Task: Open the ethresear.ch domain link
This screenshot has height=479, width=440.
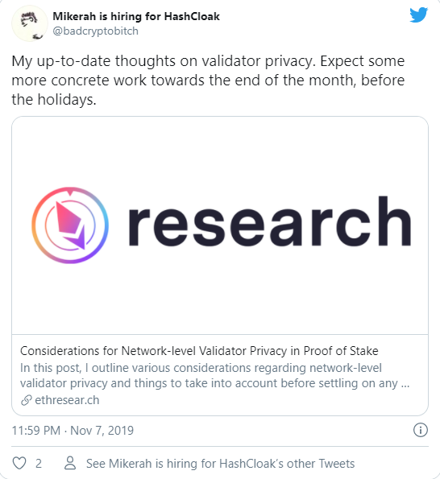Action: (x=67, y=400)
